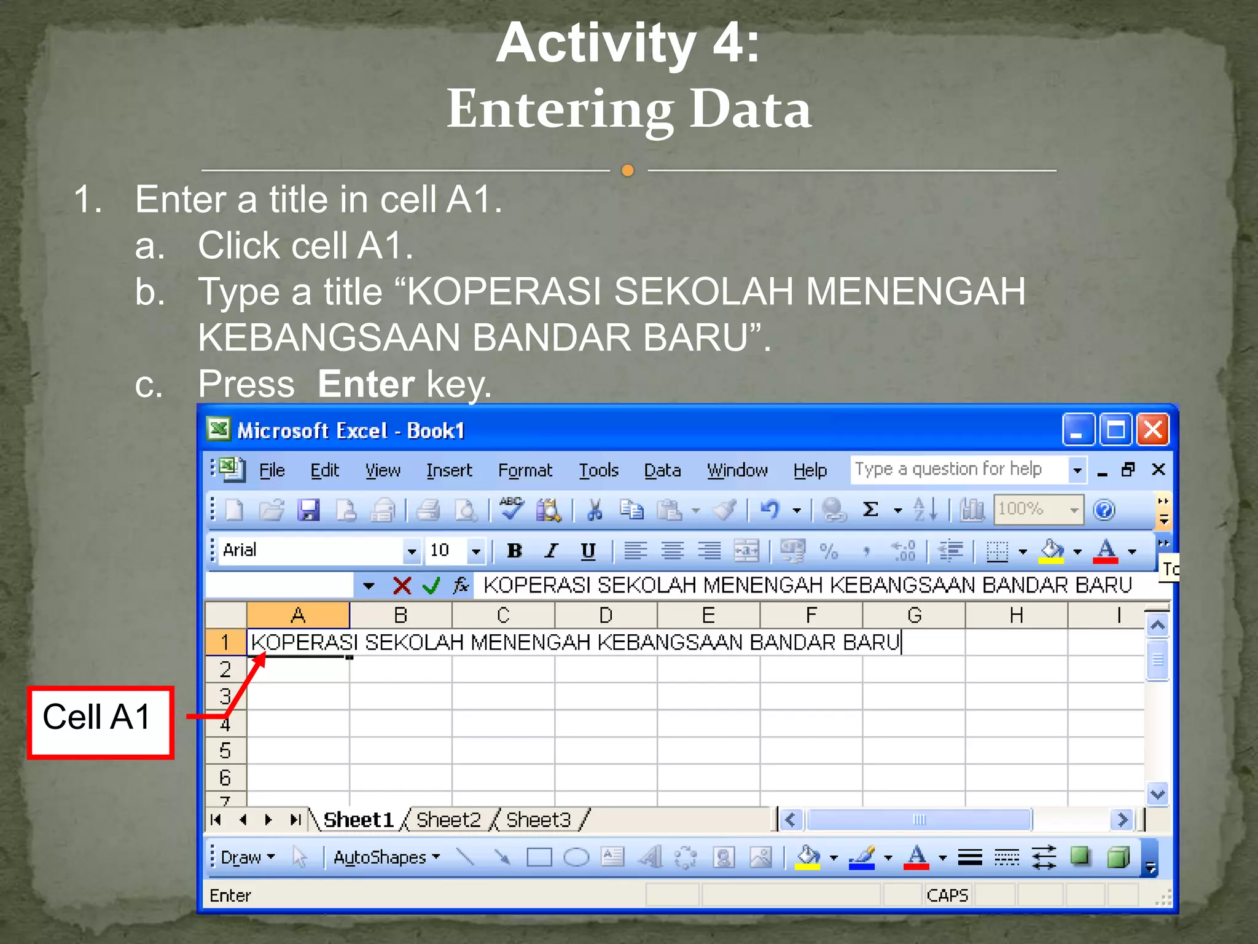This screenshot has height=944, width=1258.
Task: Click red Font Color on Formatting toolbar
Action: coord(1106,551)
